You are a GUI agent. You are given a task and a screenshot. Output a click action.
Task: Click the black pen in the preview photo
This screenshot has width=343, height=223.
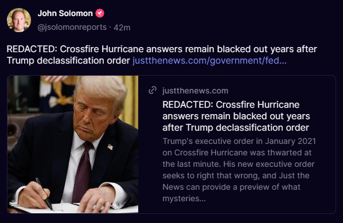pos(44,194)
